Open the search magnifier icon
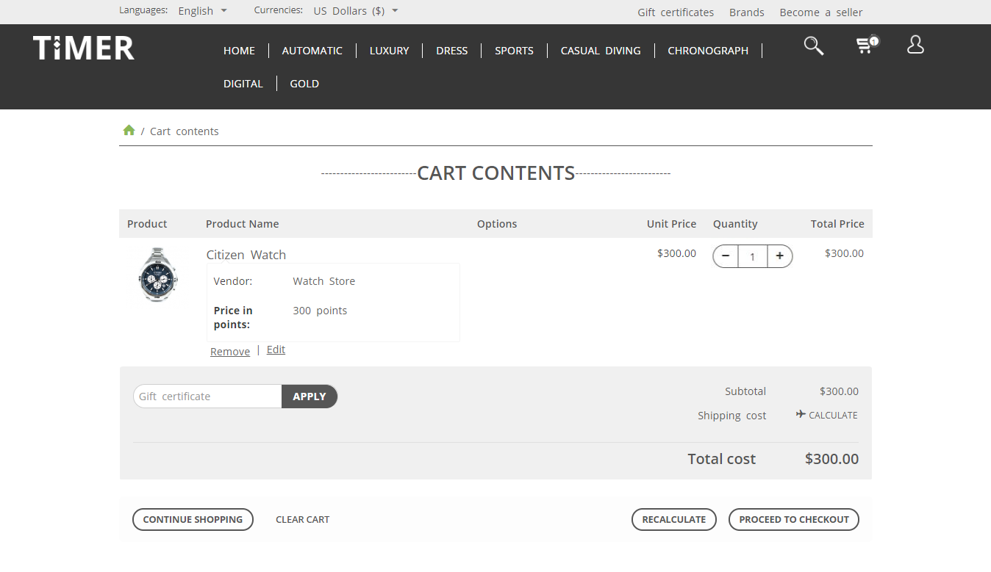Image resolution: width=991 pixels, height=572 pixels. tap(813, 46)
